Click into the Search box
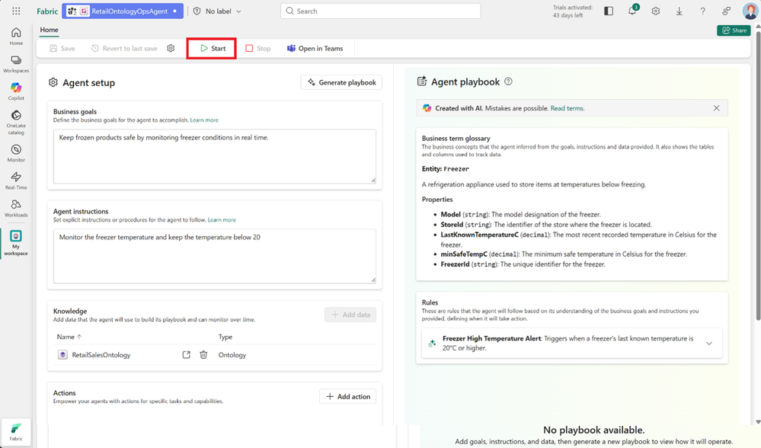Viewport: 761px width, 448px height. 381,11
